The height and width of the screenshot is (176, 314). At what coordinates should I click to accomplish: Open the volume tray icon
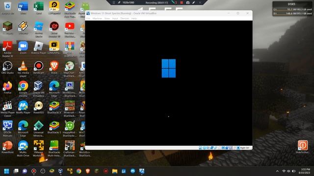click(288, 171)
